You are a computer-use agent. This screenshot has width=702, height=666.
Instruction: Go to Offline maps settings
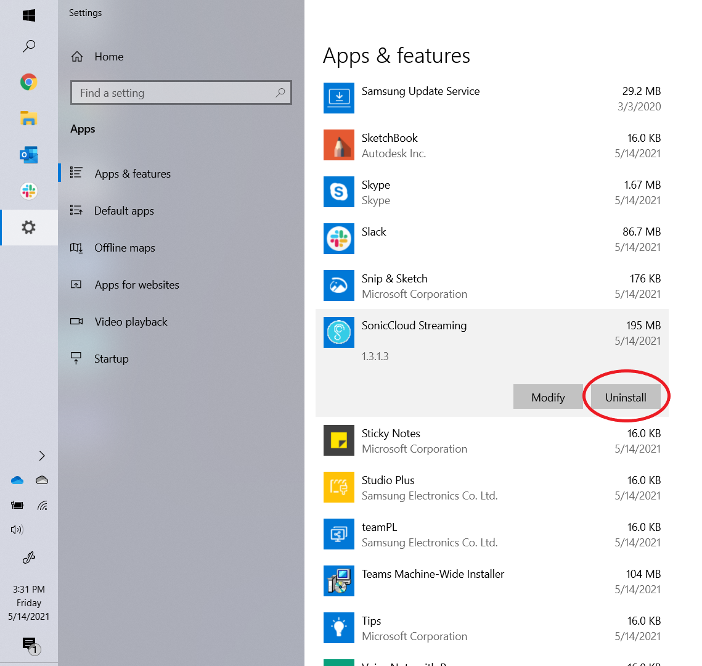pyautogui.click(x=124, y=248)
